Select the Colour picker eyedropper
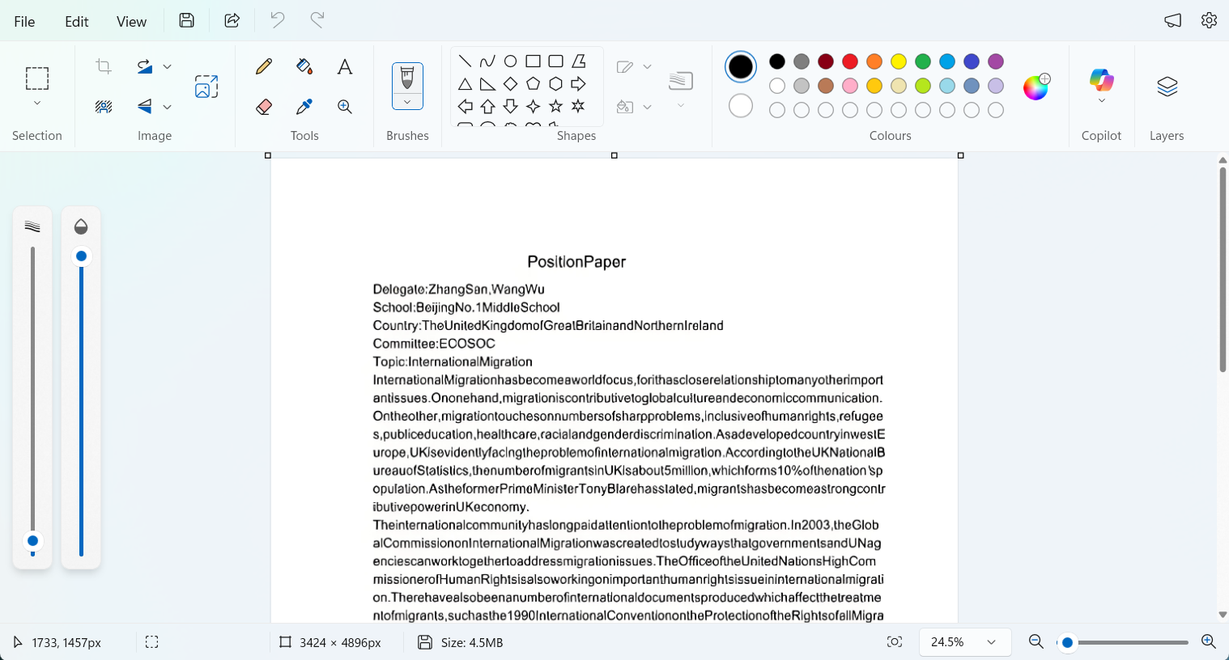 [304, 106]
